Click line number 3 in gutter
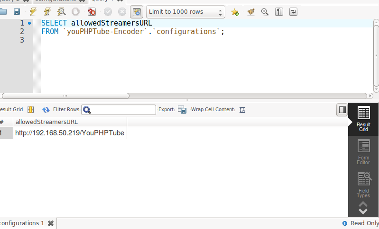The height and width of the screenshot is (229, 379). click(x=22, y=40)
